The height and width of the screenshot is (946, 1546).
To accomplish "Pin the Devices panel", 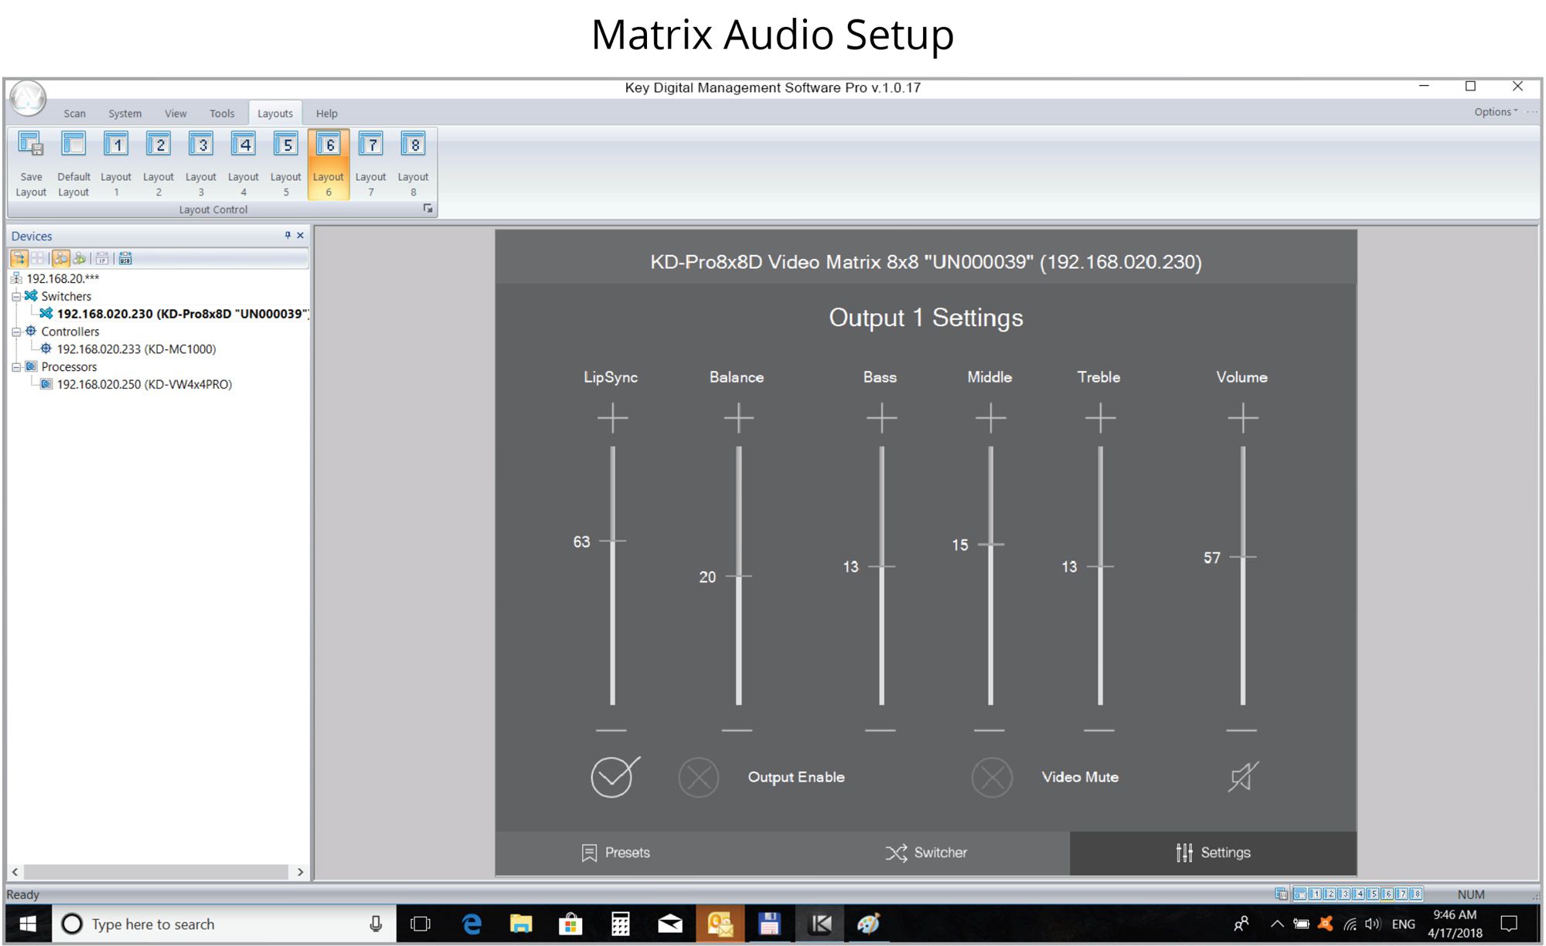I will click(288, 236).
